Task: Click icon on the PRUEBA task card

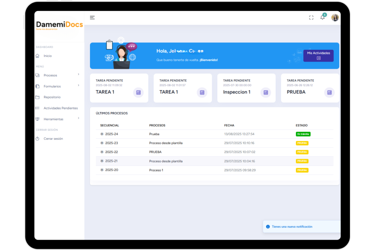Action: coord(329,93)
